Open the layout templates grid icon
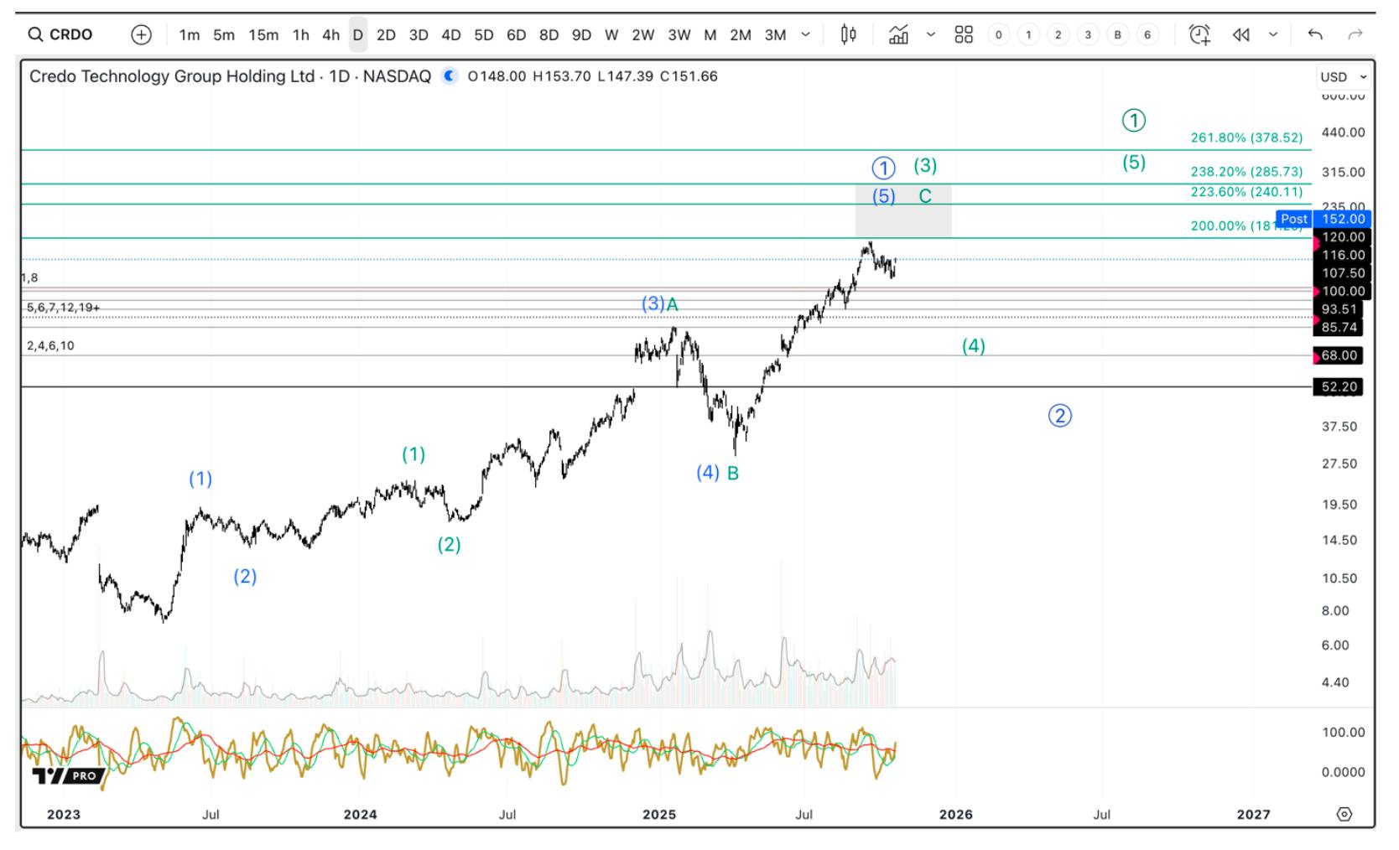This screenshot has height=850, width=1399. 964,34
